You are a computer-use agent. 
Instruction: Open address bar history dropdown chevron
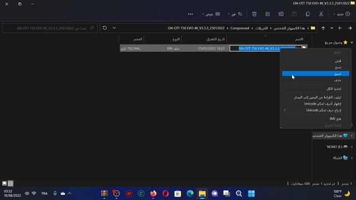pos(114,28)
